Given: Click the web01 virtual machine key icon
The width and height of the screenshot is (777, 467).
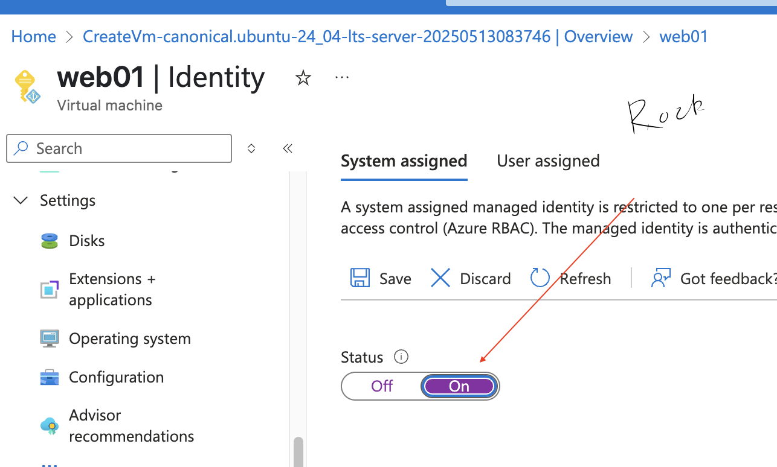Looking at the screenshot, I should point(28,87).
